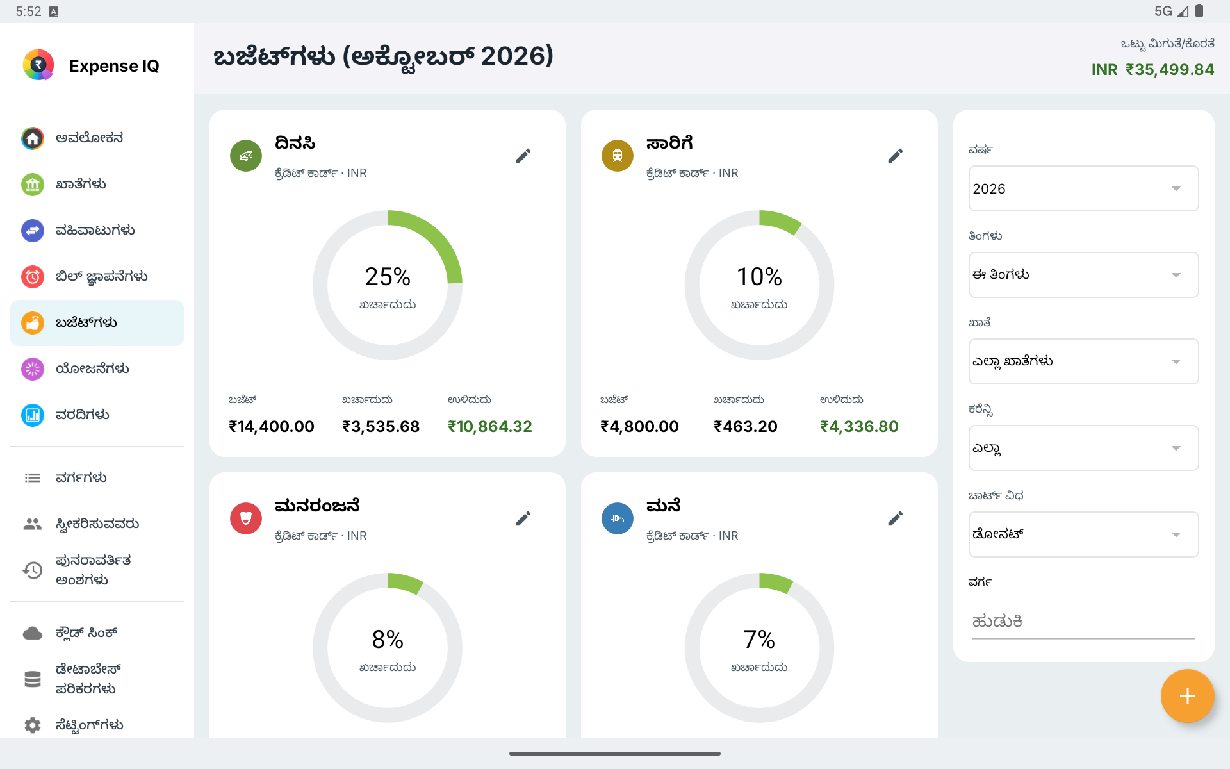Tap the pencil icon on ಮನೆ card

click(896, 518)
